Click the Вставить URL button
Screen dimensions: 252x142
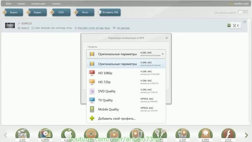110,12
